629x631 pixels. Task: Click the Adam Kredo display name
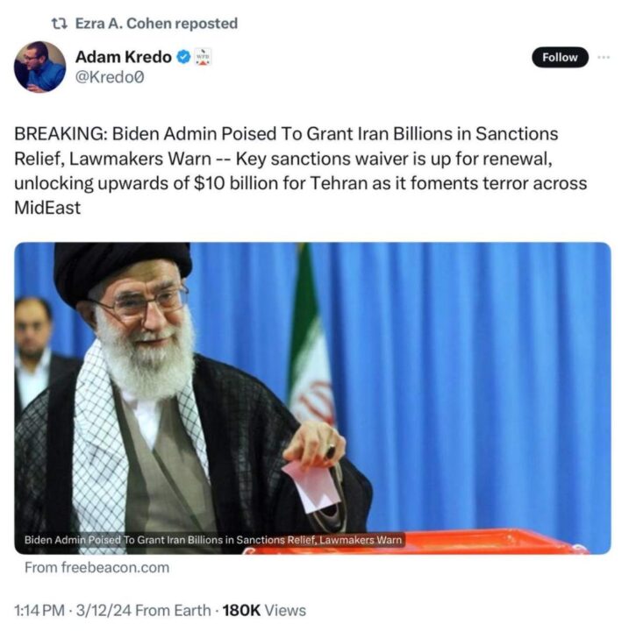(124, 57)
